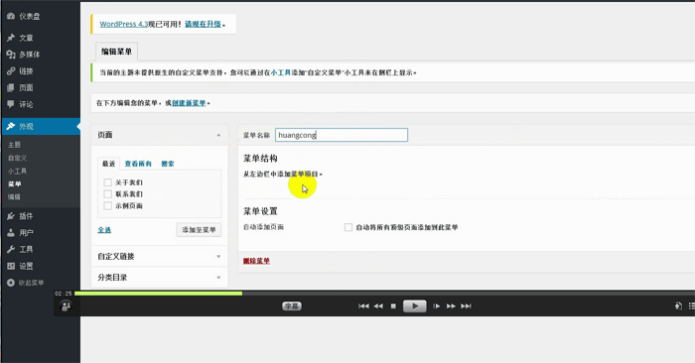Open the 编辑 editor submenu item

coord(14,197)
